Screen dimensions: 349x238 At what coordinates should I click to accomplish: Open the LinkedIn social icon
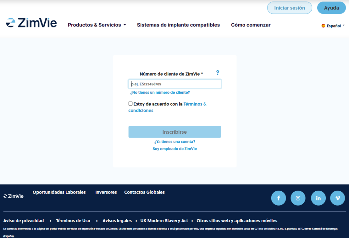[x=318, y=198]
